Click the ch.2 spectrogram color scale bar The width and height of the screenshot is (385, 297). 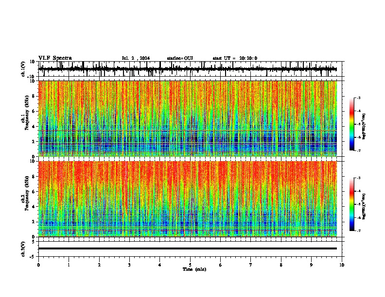(352, 204)
